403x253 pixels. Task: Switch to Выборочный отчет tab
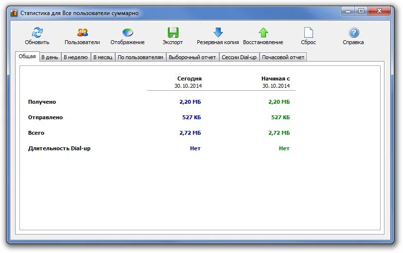(x=192, y=57)
